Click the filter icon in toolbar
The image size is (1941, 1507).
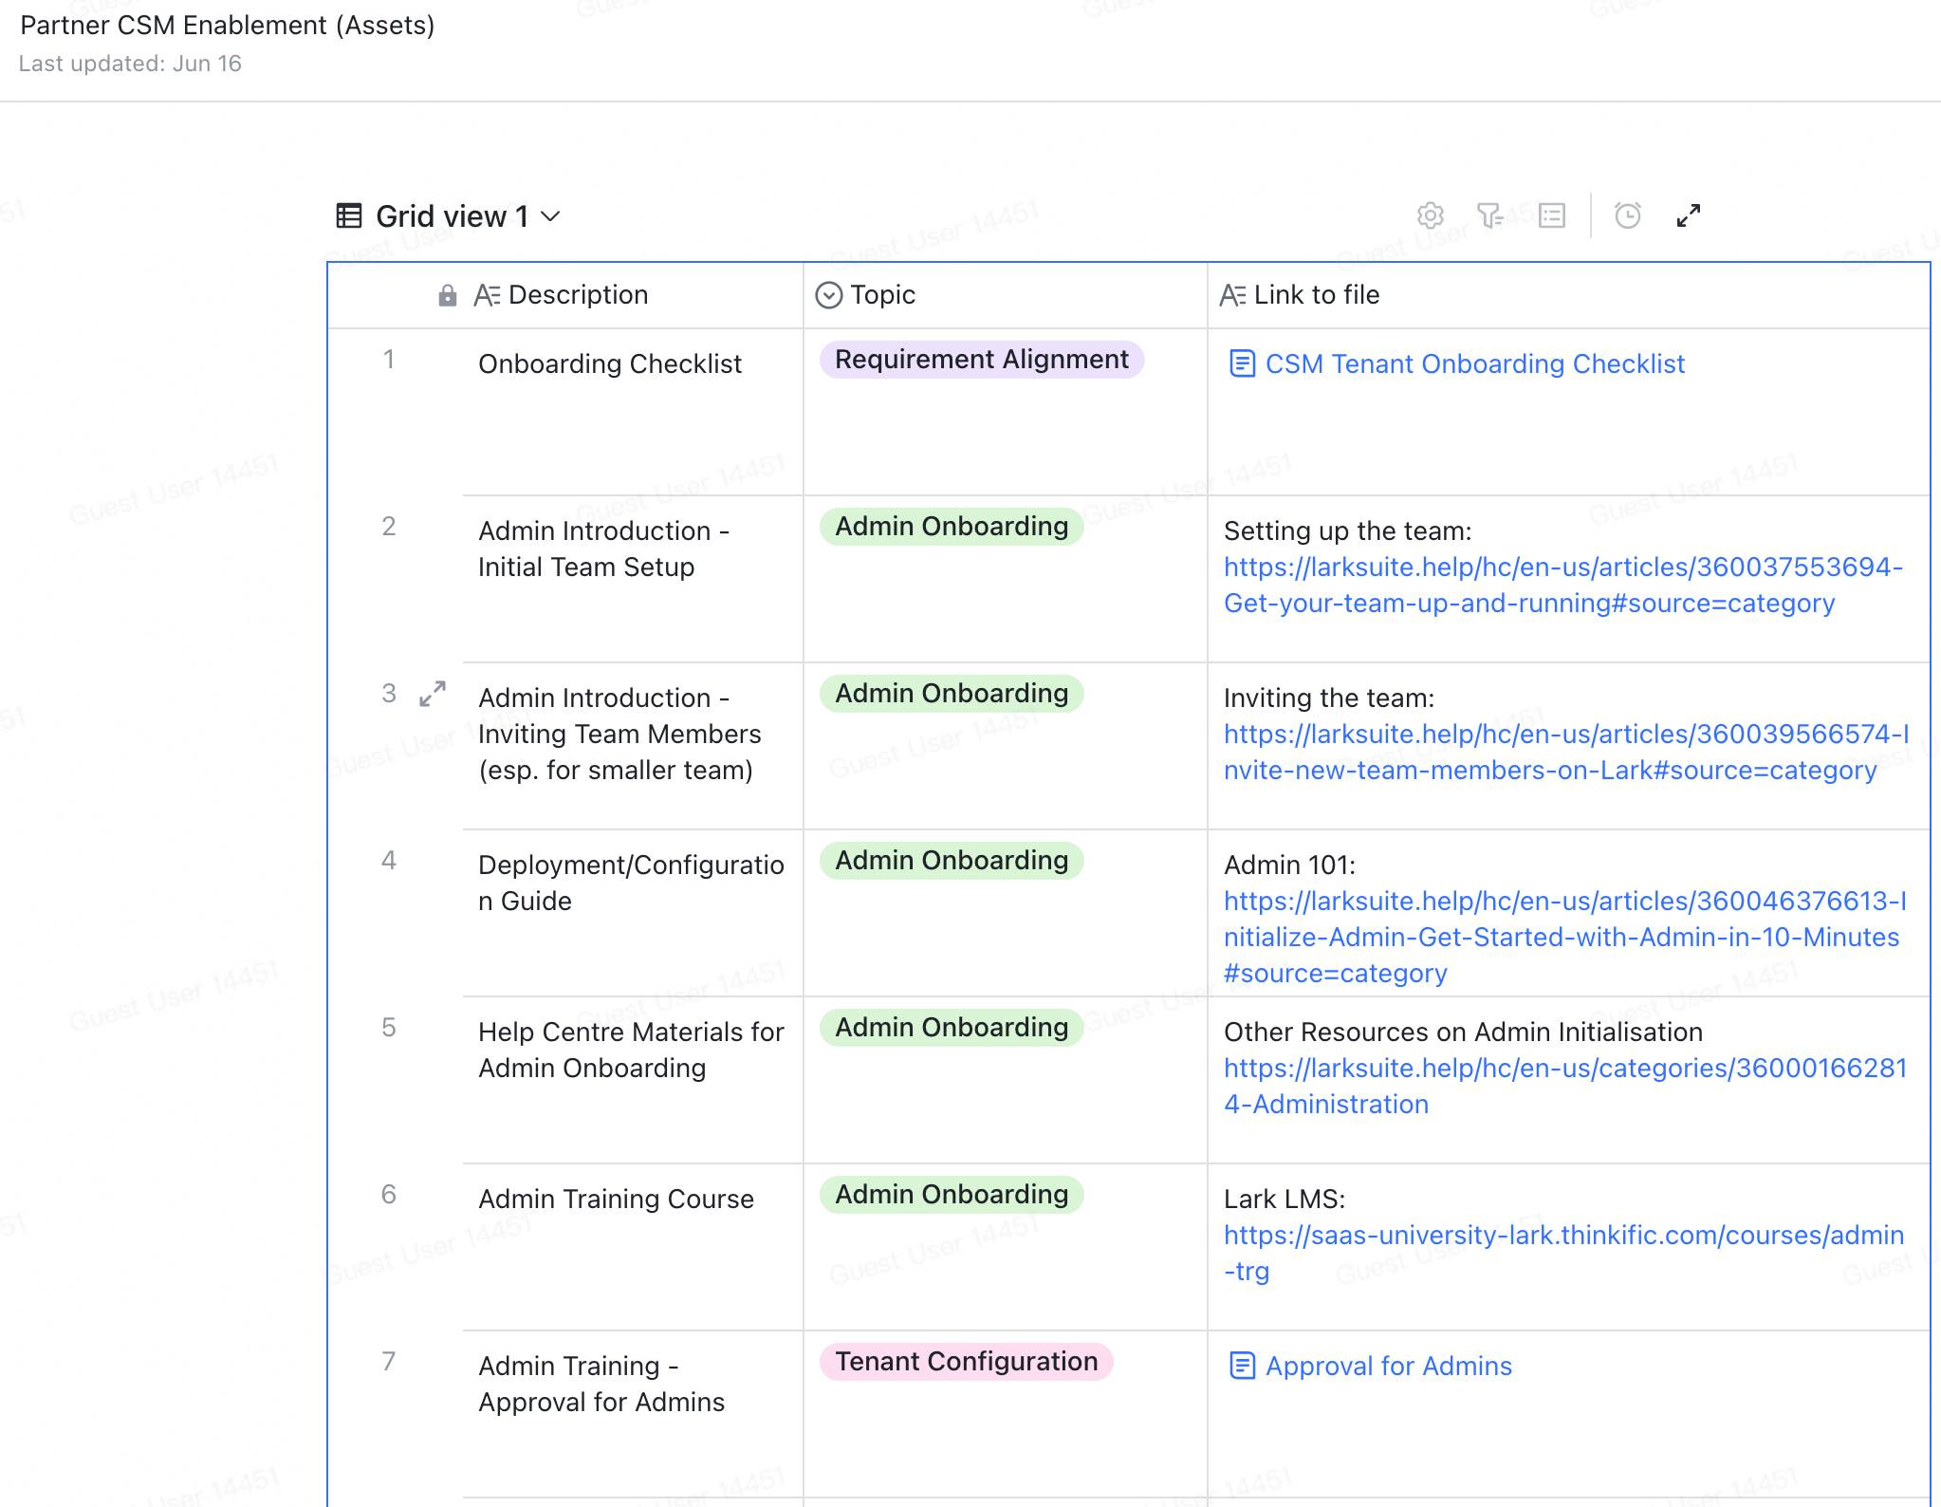[x=1490, y=216]
